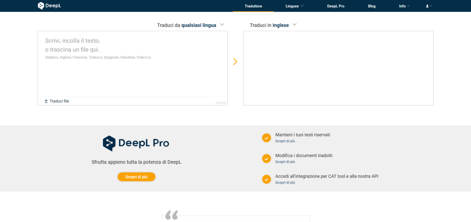Click the user account icon

coord(428,6)
